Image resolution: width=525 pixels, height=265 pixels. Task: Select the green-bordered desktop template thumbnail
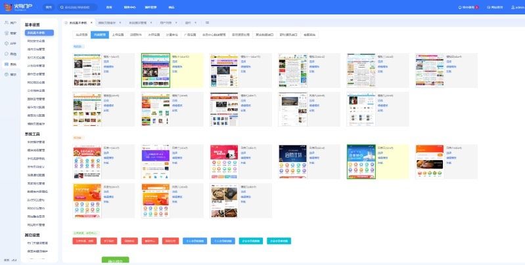click(x=156, y=70)
